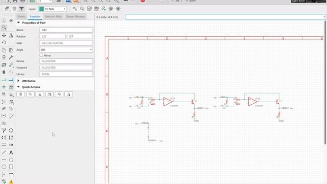The width and height of the screenshot is (327, 184).
Task: Click the waveform simulate icon
Action: [75, 9]
